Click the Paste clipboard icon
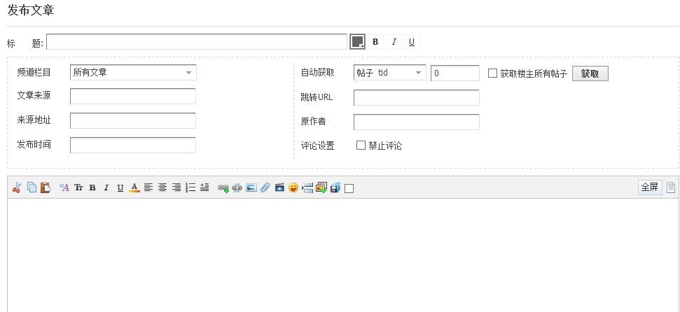 (45, 187)
